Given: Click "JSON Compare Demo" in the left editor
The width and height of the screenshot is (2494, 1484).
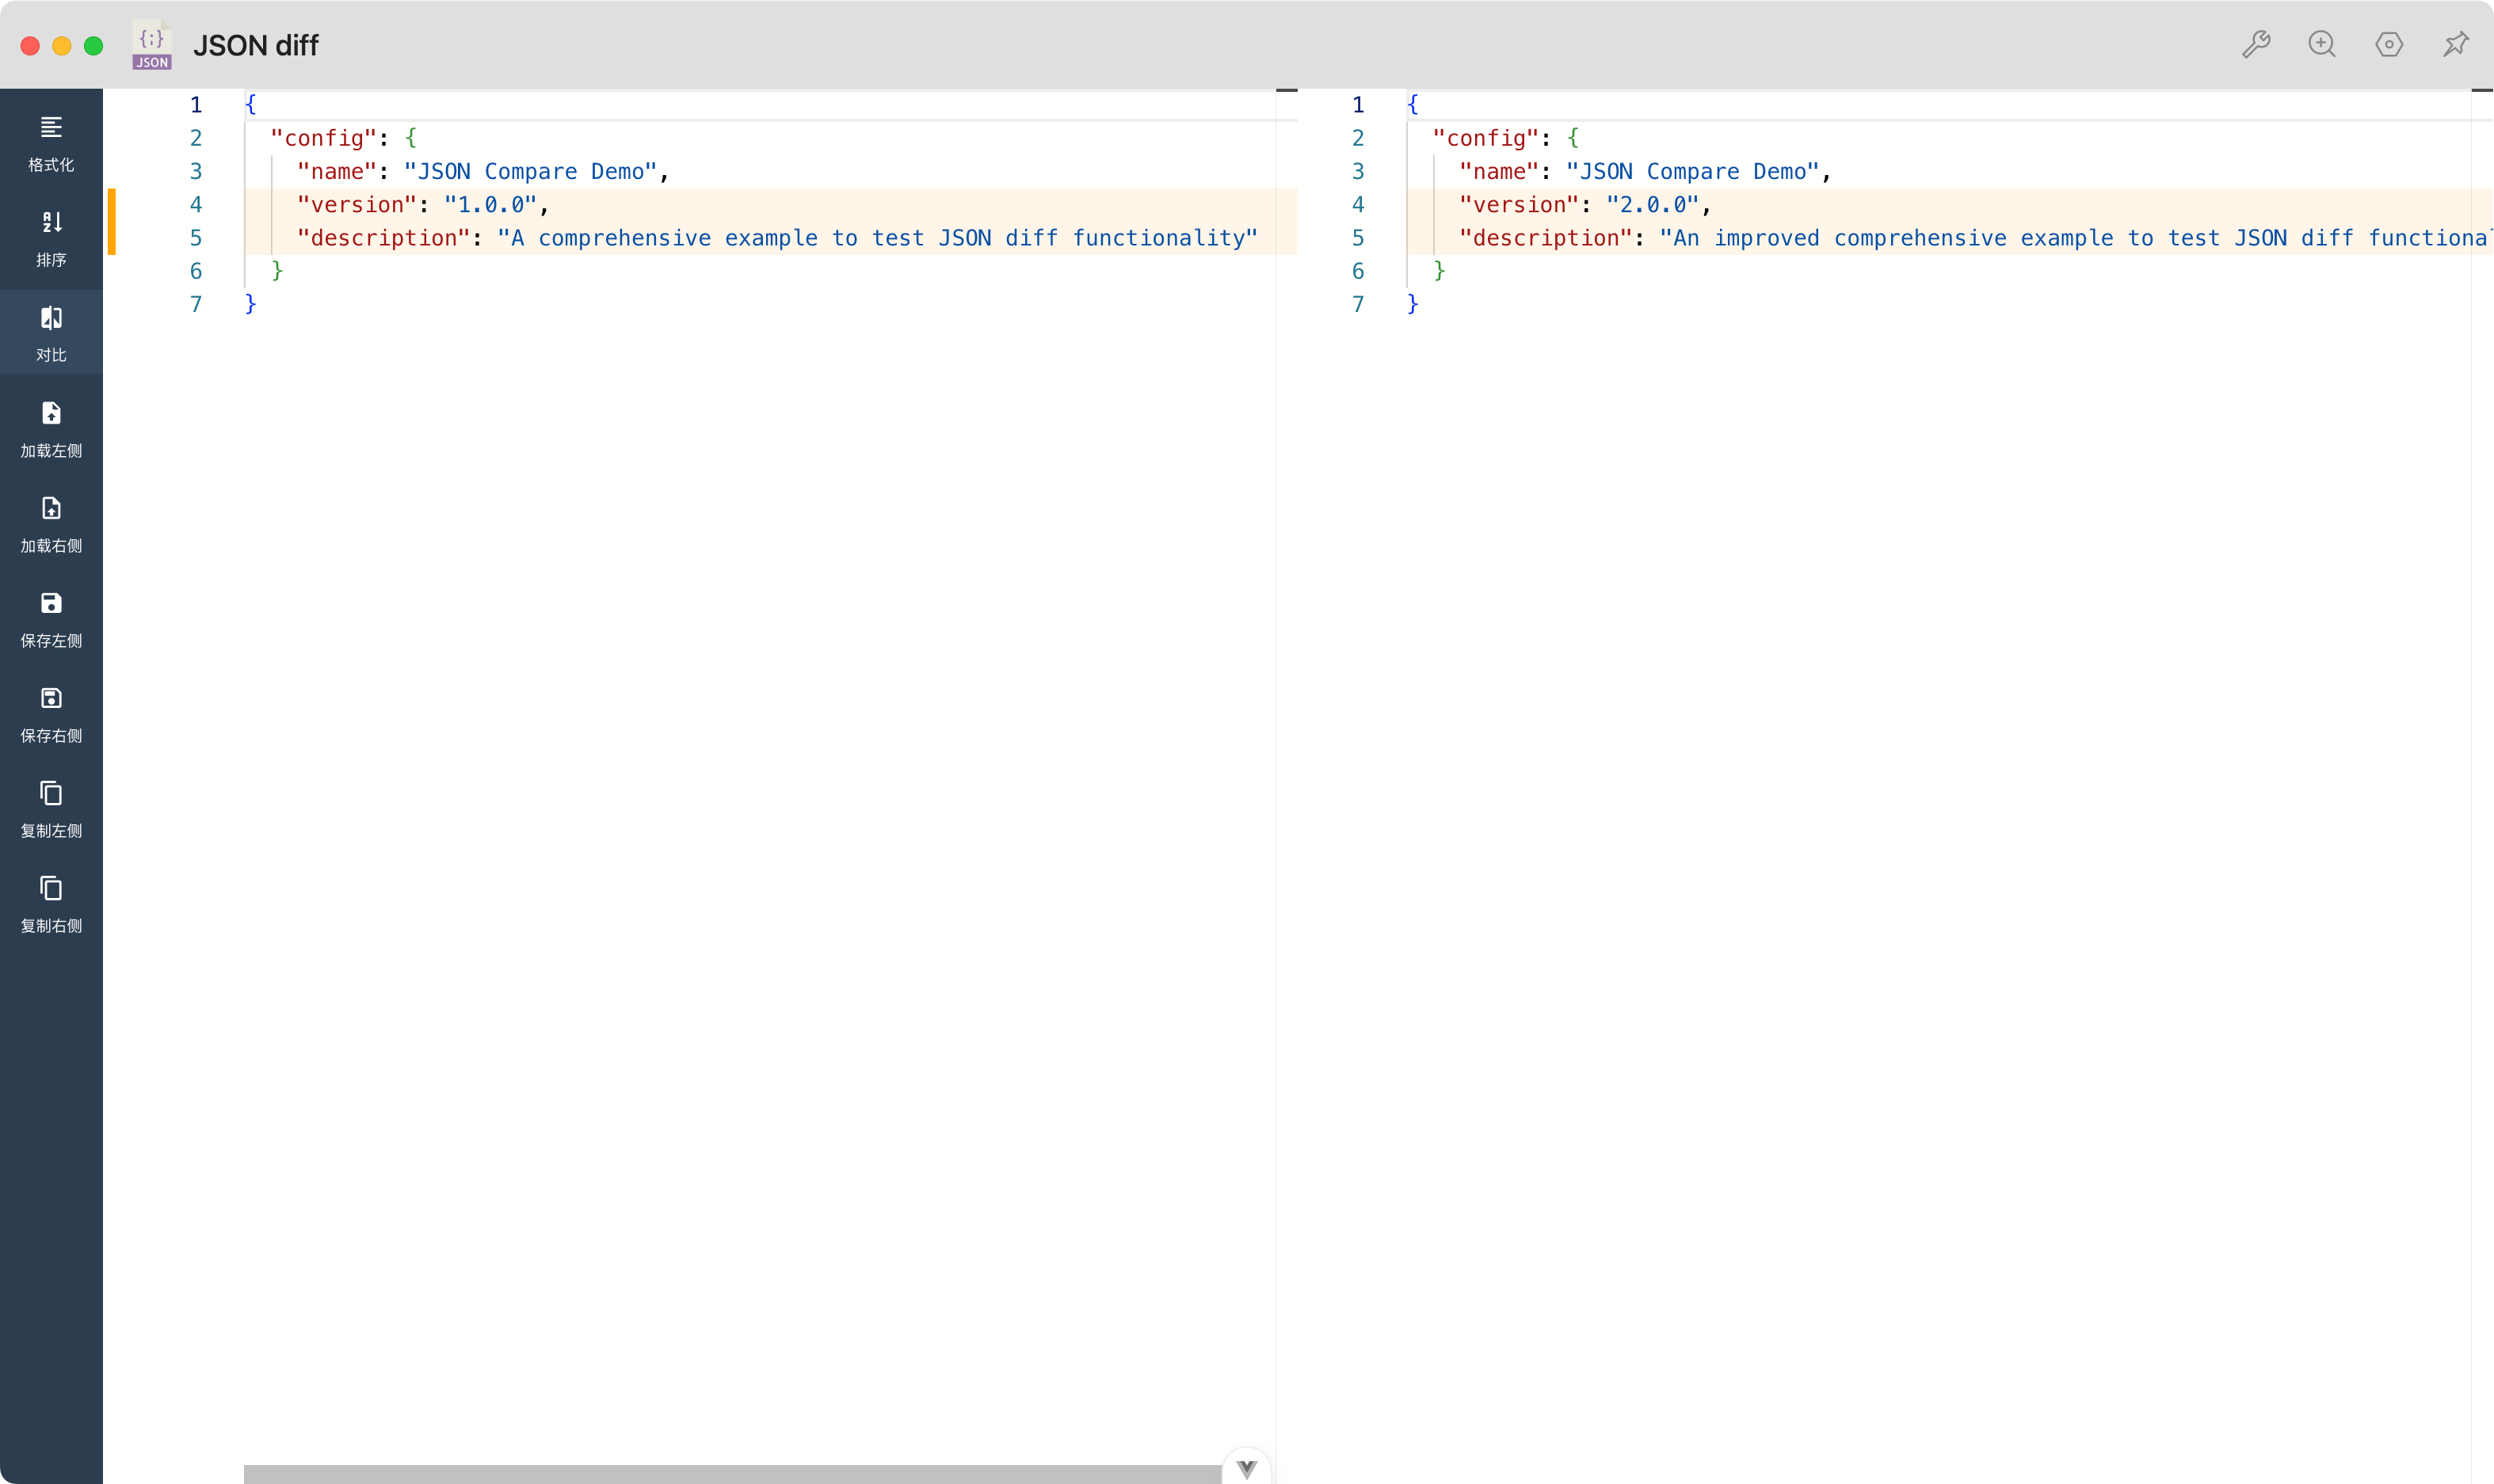Looking at the screenshot, I should point(530,172).
